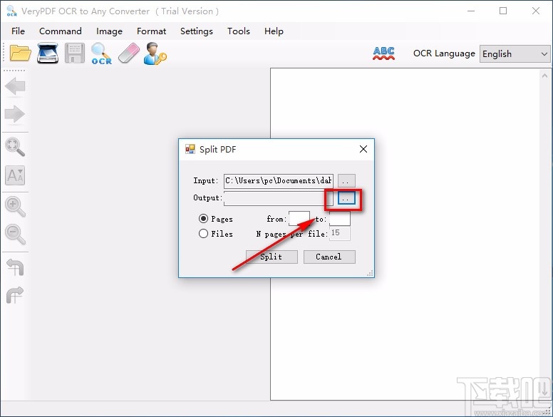The image size is (553, 417).
Task: Rotate left with the counterclockwise arrow icon
Action: [x=15, y=267]
